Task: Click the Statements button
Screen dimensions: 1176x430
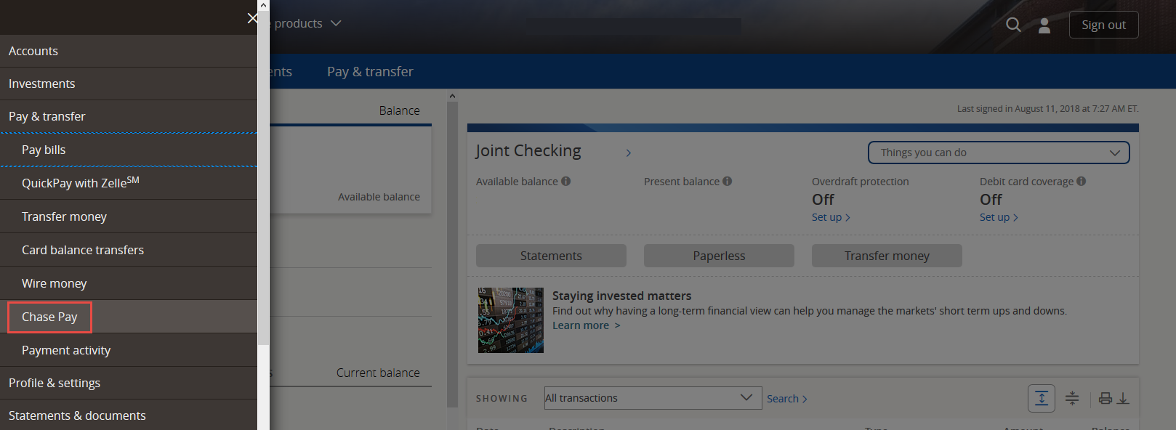Action: point(551,256)
